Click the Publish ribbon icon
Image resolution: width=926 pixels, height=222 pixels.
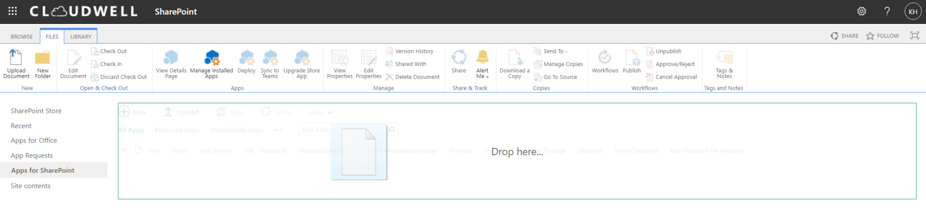point(632,62)
